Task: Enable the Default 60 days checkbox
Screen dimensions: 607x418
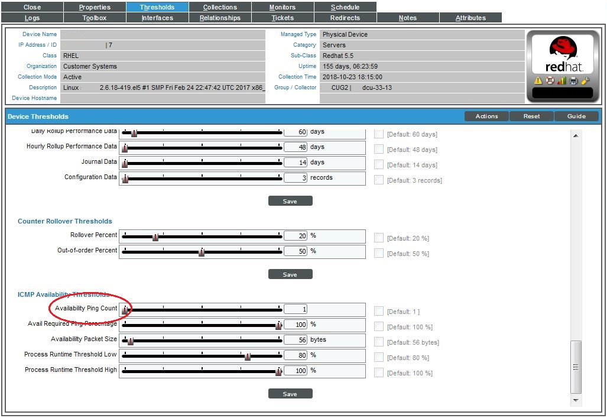Action: pyautogui.click(x=378, y=134)
